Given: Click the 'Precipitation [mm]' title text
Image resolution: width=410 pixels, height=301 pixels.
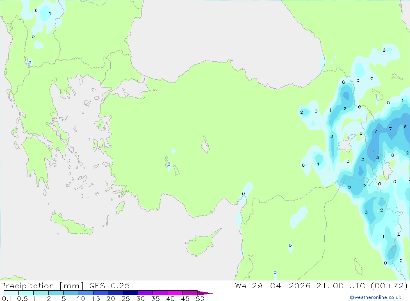Looking at the screenshot, I should click(x=42, y=286).
